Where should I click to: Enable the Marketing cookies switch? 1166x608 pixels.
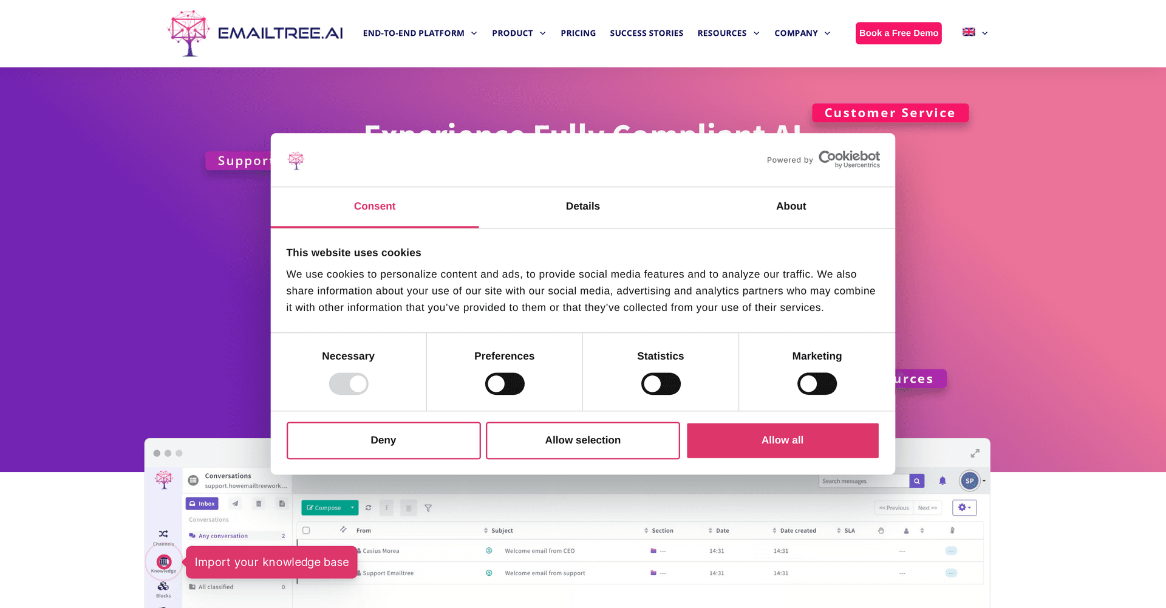pyautogui.click(x=817, y=384)
